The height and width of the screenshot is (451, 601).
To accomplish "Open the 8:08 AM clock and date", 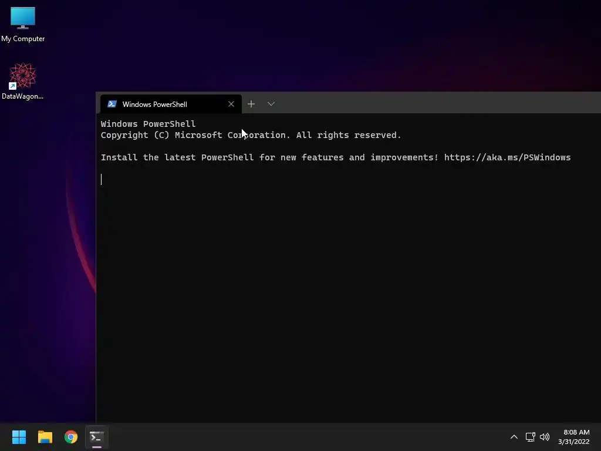I will (x=574, y=437).
